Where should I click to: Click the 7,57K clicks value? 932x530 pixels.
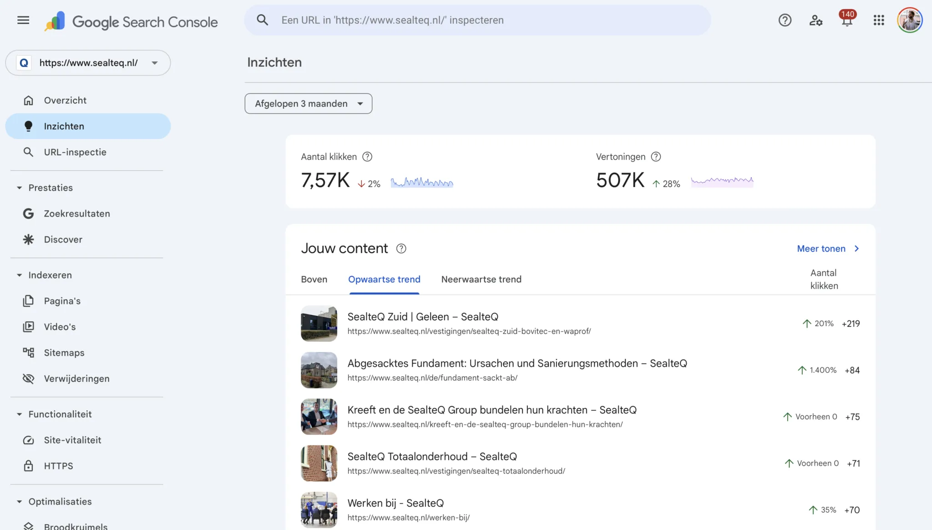[325, 180]
